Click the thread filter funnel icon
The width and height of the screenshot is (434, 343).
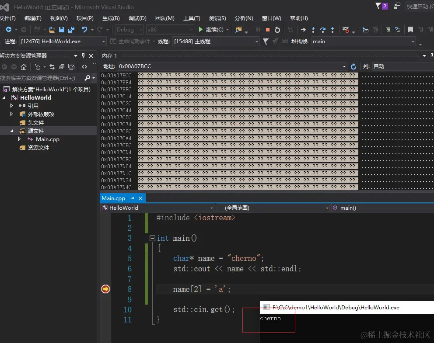(x=266, y=42)
